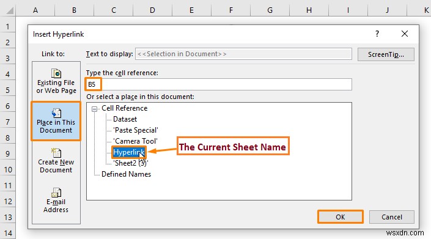
Task: Select column E header
Action: point(191,10)
